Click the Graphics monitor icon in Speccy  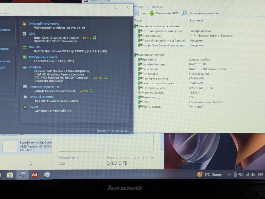click(x=25, y=67)
